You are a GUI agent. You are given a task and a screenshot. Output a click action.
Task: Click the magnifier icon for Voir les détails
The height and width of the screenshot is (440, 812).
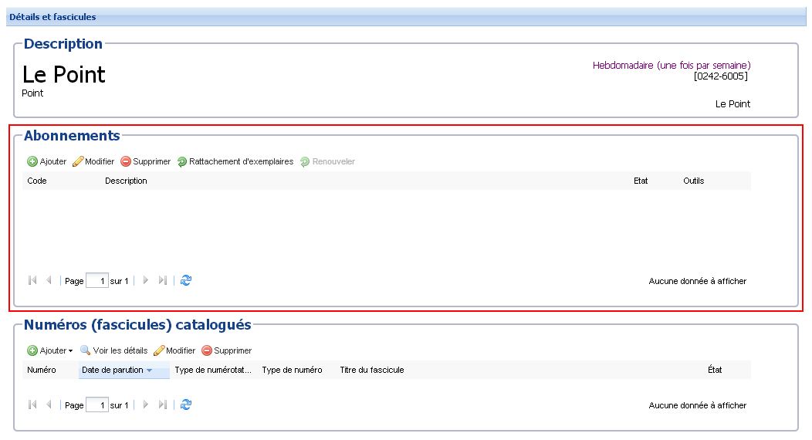pyautogui.click(x=85, y=350)
